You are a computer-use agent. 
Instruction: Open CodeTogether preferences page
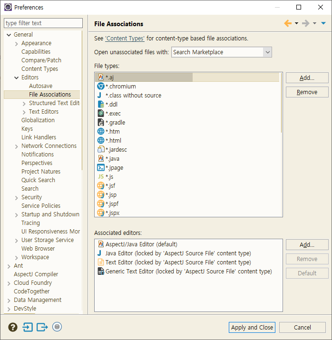32,291
